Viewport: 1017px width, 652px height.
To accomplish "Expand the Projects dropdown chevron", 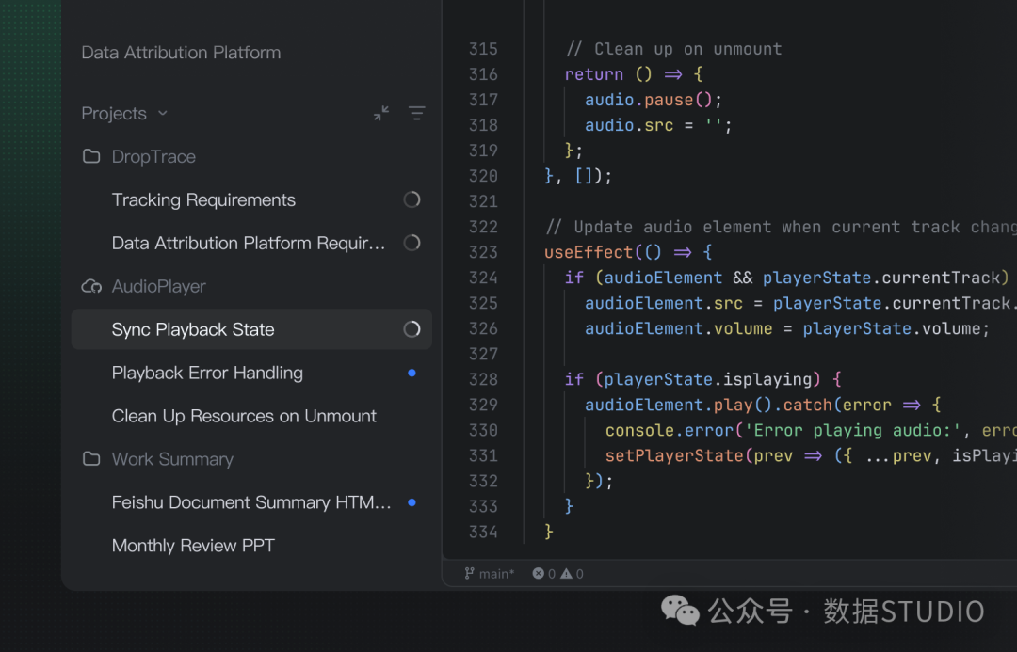I will tap(163, 114).
